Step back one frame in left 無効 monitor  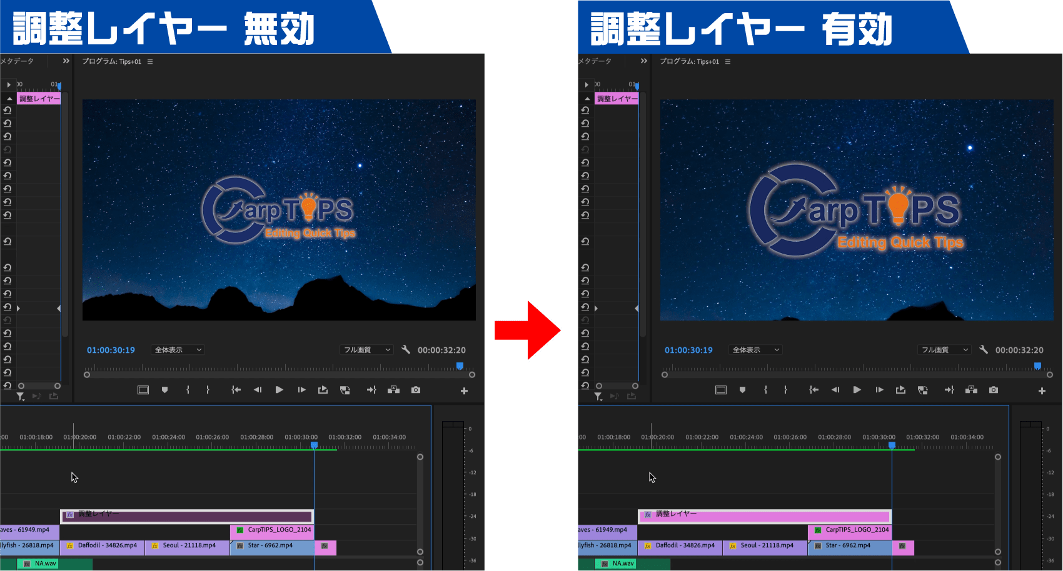tap(257, 390)
